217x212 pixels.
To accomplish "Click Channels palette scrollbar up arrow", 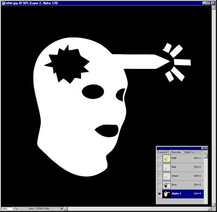I will coord(206,156).
